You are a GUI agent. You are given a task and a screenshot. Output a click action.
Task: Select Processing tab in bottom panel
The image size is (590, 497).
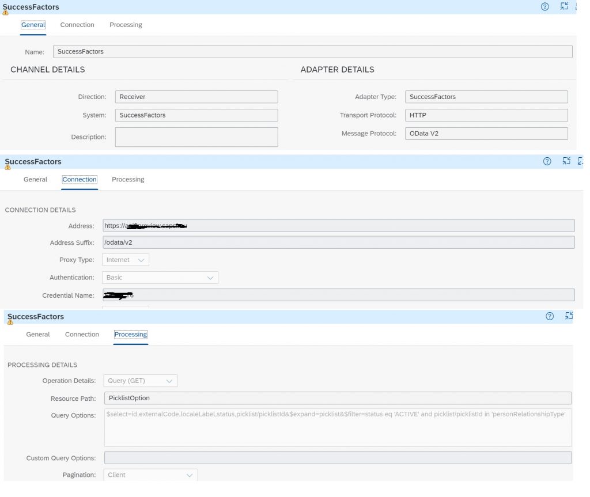(131, 335)
